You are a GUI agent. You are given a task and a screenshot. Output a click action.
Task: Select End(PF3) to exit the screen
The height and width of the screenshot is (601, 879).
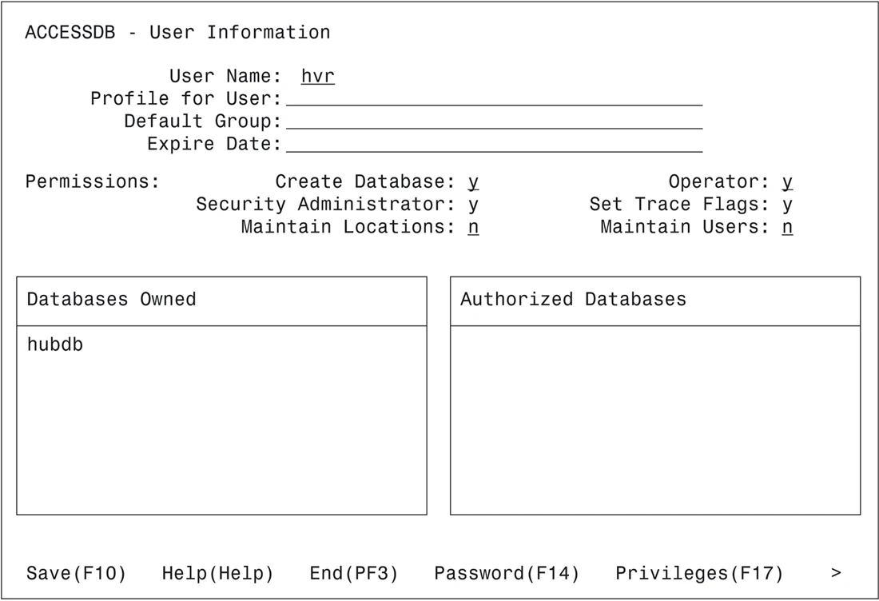353,572
